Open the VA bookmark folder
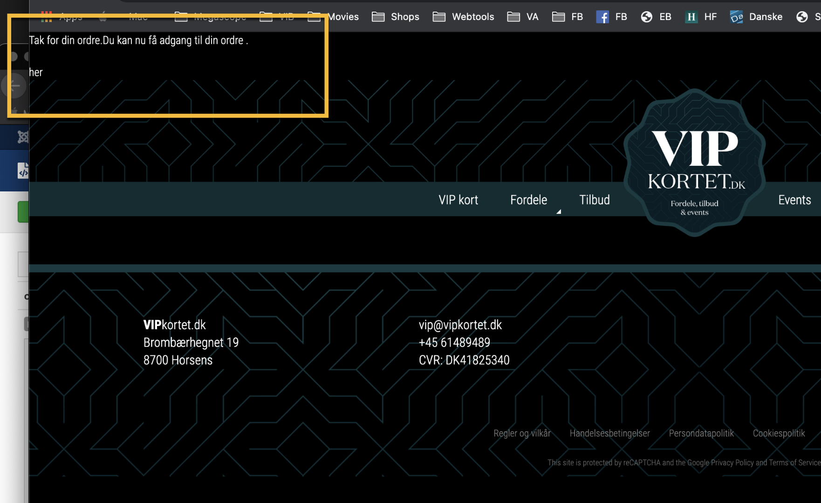Viewport: 821px width, 503px height. 523,17
